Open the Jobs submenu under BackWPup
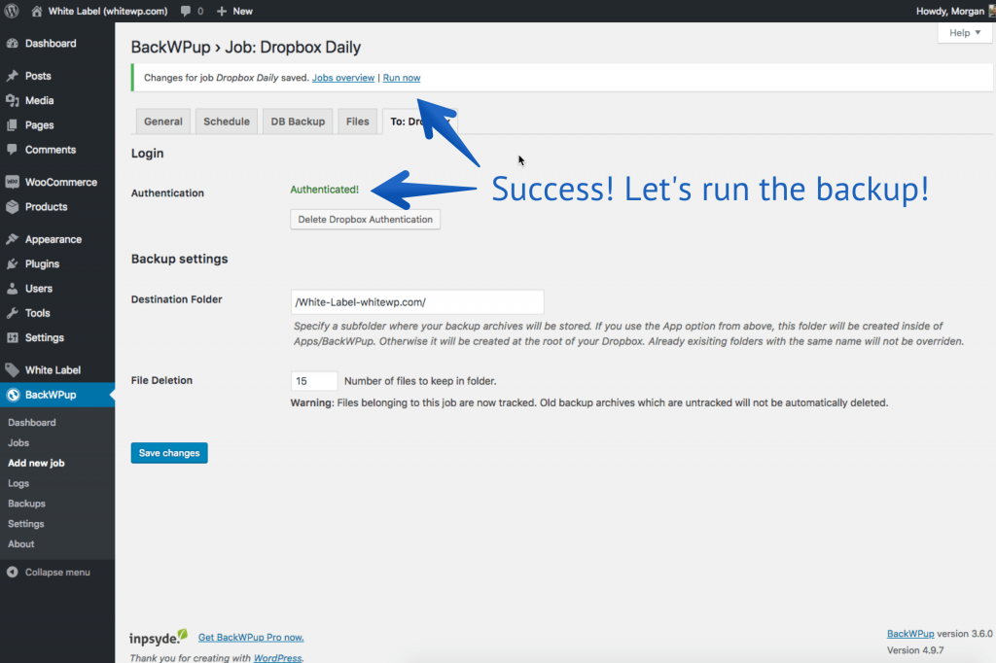This screenshot has height=663, width=996. click(x=18, y=442)
